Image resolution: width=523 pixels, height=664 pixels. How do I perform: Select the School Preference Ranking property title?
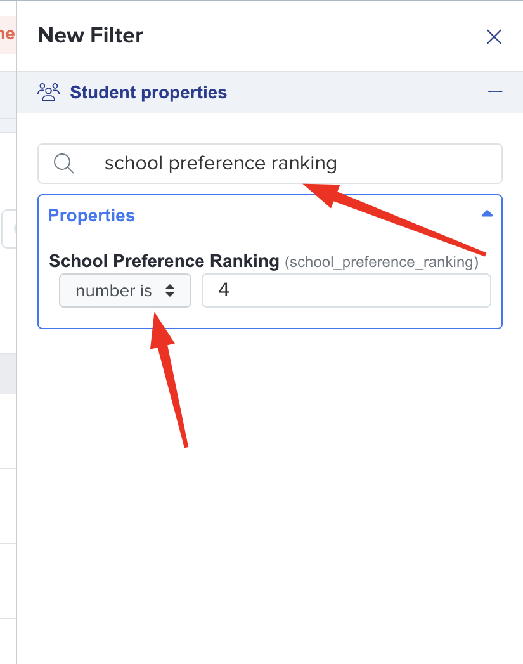pyautogui.click(x=164, y=261)
